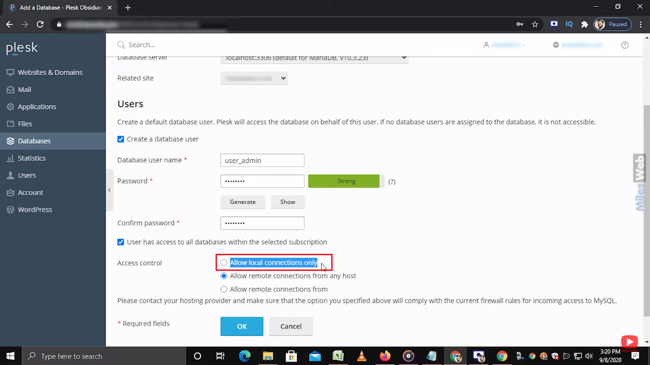Screen dimensions: 650x365
Task: Open File Explorer from taskbar
Action: [x=268, y=356]
